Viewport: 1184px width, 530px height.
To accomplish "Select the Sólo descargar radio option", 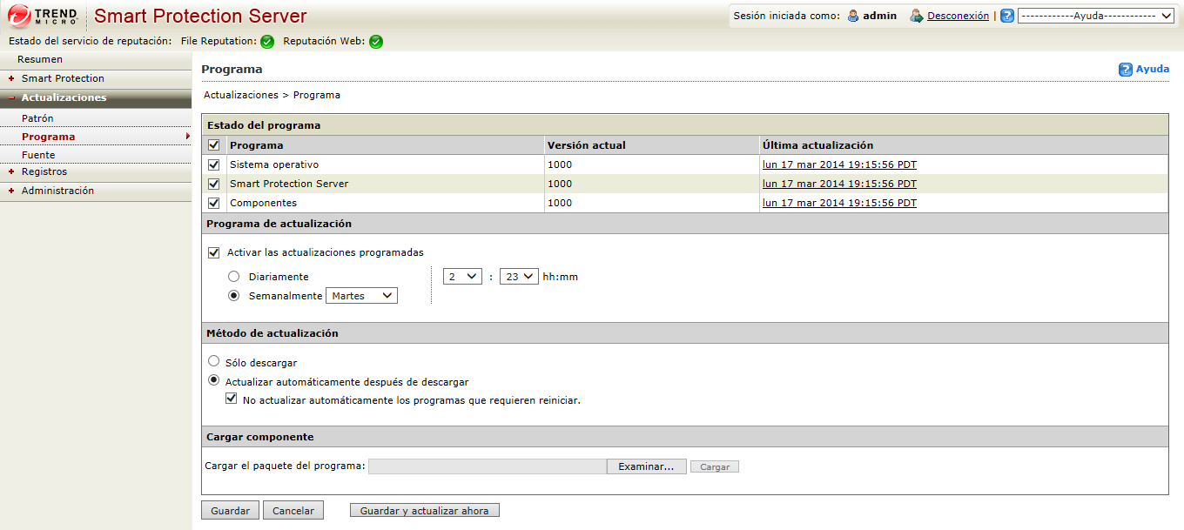I will 213,361.
